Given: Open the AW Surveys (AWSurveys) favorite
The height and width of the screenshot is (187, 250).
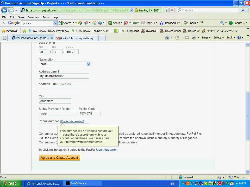Looking at the screenshot, I should (49, 31).
